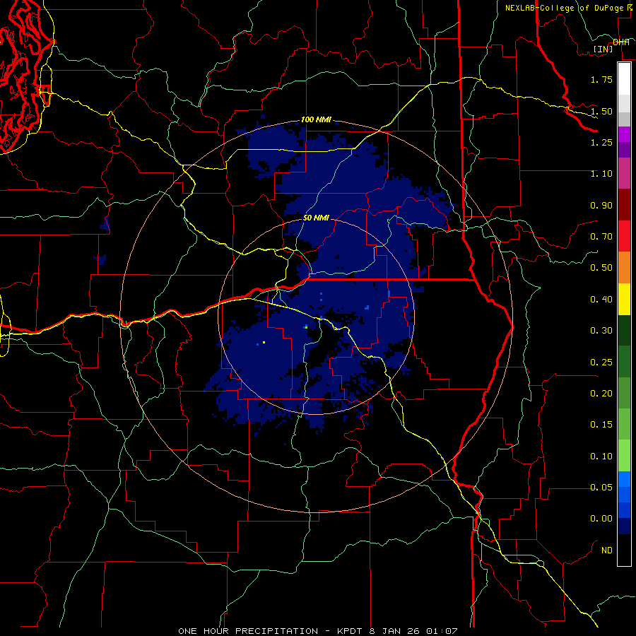This screenshot has height=636, width=636.
Task: Click the 1.25 legend value
Action: coord(601,142)
